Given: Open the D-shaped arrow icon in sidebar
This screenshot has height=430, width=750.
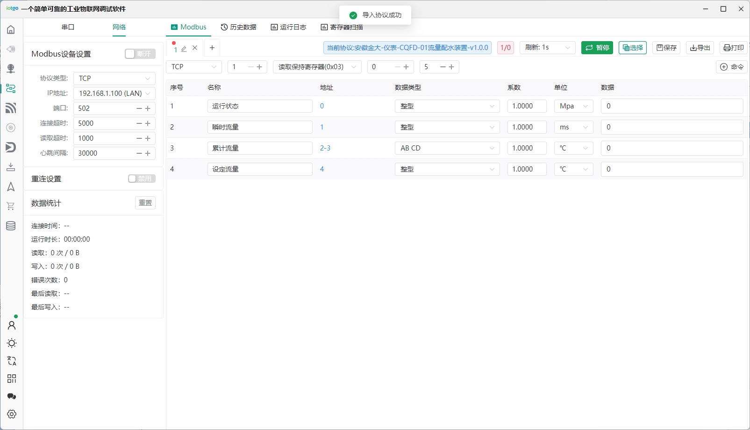Looking at the screenshot, I should pyautogui.click(x=11, y=147).
